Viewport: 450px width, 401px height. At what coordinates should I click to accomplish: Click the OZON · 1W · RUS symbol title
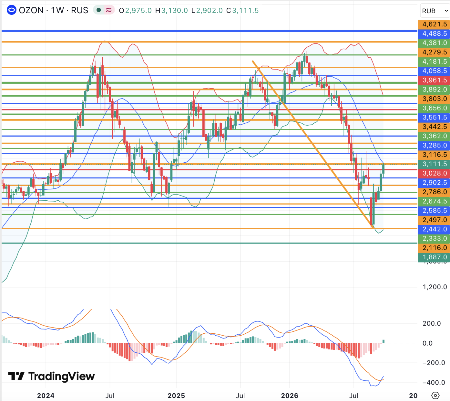54,10
